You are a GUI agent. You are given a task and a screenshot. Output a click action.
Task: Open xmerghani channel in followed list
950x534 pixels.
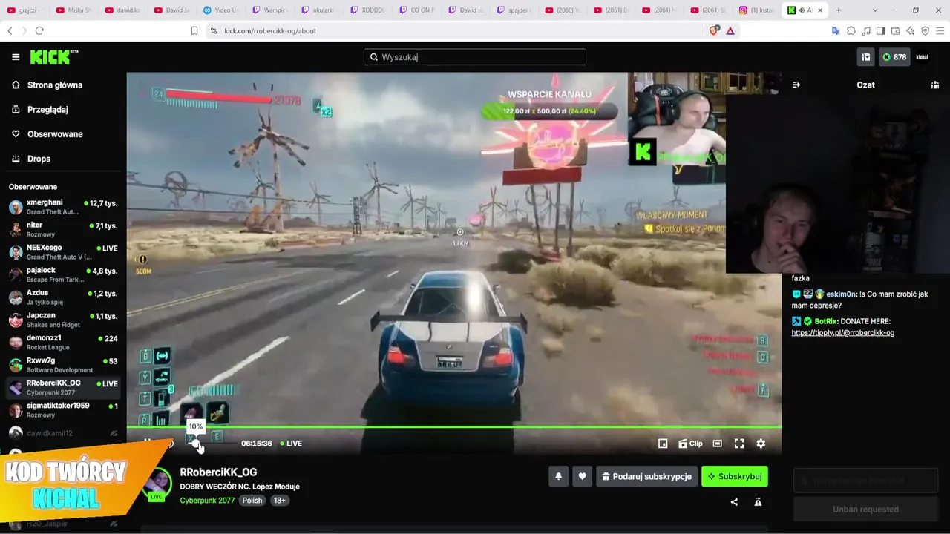point(63,207)
